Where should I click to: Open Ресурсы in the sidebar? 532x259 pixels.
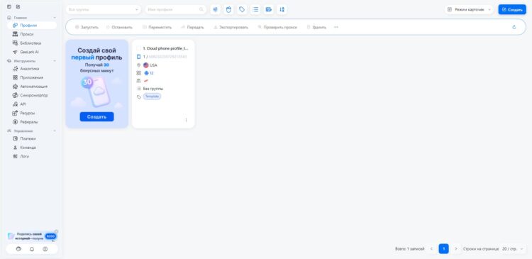(x=31, y=113)
